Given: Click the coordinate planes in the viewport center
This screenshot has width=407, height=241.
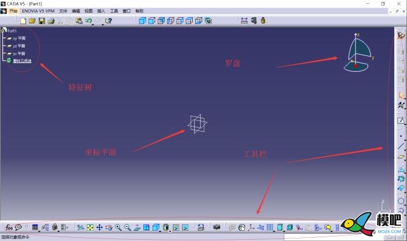Looking at the screenshot, I should coord(198,124).
